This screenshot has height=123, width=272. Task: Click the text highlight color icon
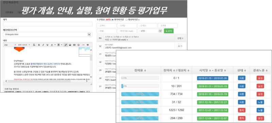[58, 45]
